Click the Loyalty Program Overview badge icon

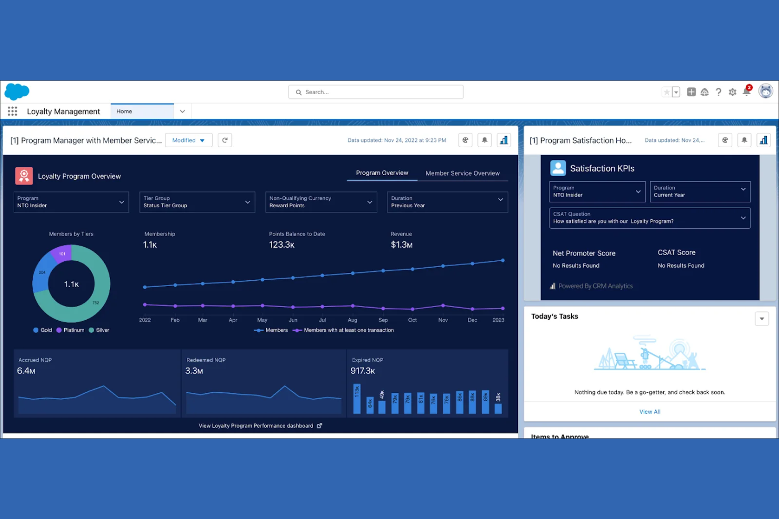[x=24, y=176]
